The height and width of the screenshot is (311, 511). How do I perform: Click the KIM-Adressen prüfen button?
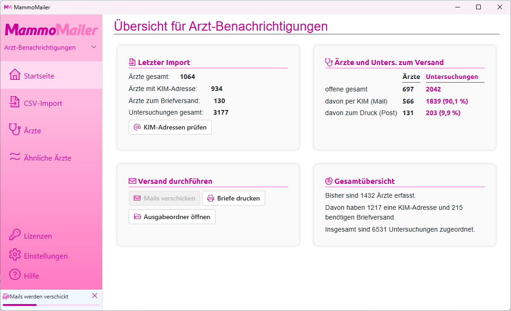click(170, 127)
